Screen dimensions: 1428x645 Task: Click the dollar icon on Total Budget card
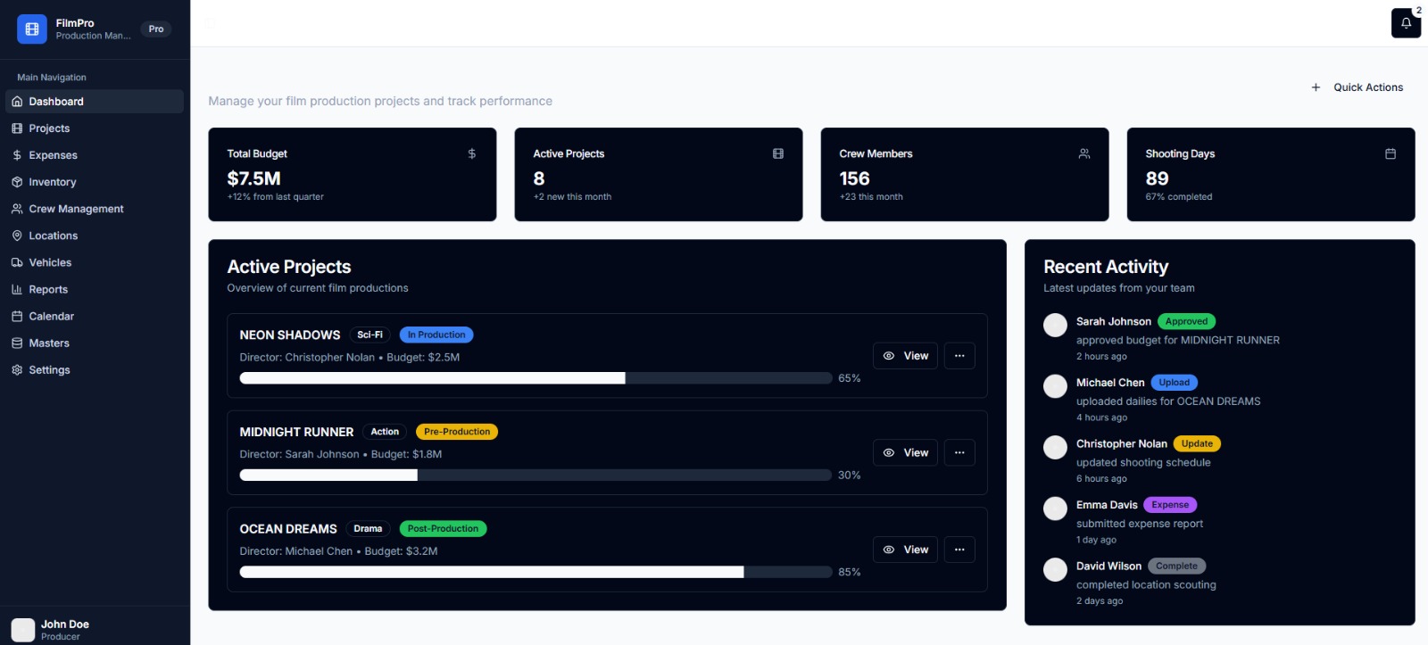tap(472, 153)
